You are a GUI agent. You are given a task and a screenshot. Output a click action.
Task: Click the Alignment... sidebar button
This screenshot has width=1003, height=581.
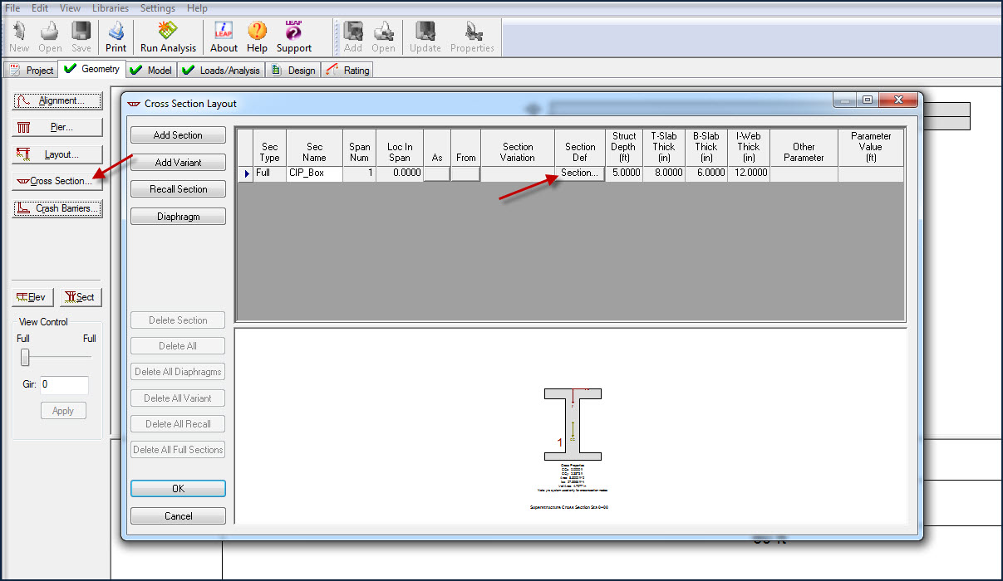[57, 100]
